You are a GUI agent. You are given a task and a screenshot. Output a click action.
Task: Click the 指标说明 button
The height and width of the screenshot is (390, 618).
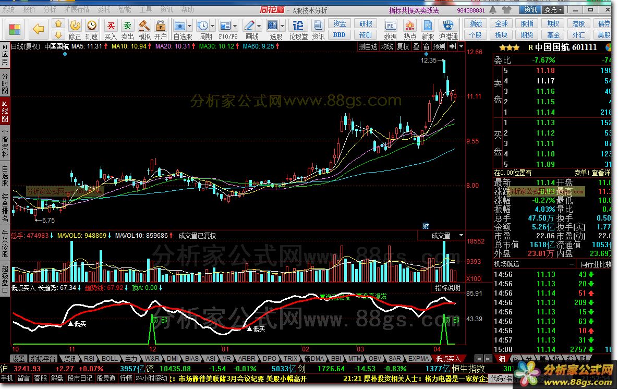click(448, 288)
